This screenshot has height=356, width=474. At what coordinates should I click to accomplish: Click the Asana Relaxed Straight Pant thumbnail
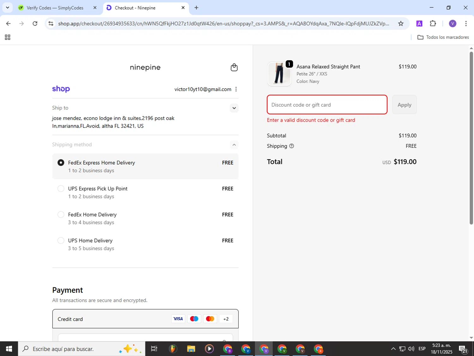279,74
